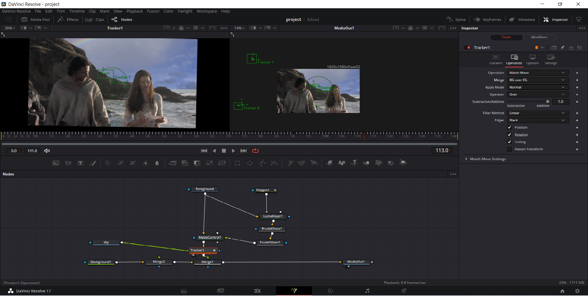This screenshot has height=296, width=588.
Task: Toggle the Rotation checkbox
Action: (510, 135)
